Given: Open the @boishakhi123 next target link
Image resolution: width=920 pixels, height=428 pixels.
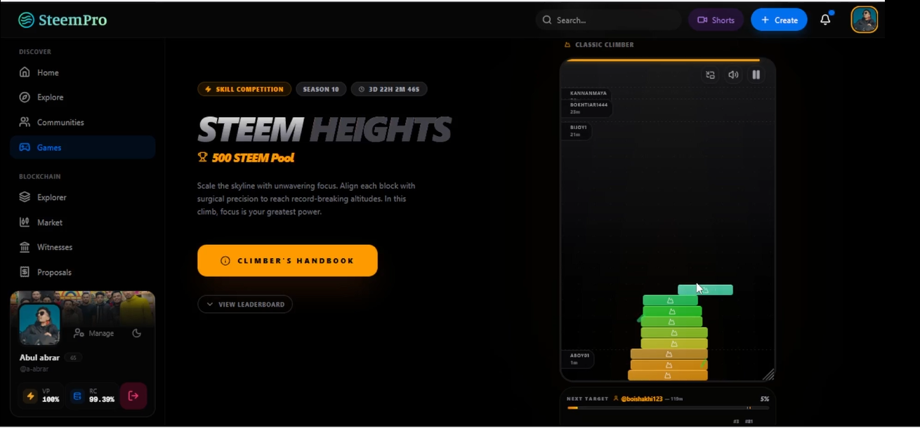Looking at the screenshot, I should pos(641,399).
